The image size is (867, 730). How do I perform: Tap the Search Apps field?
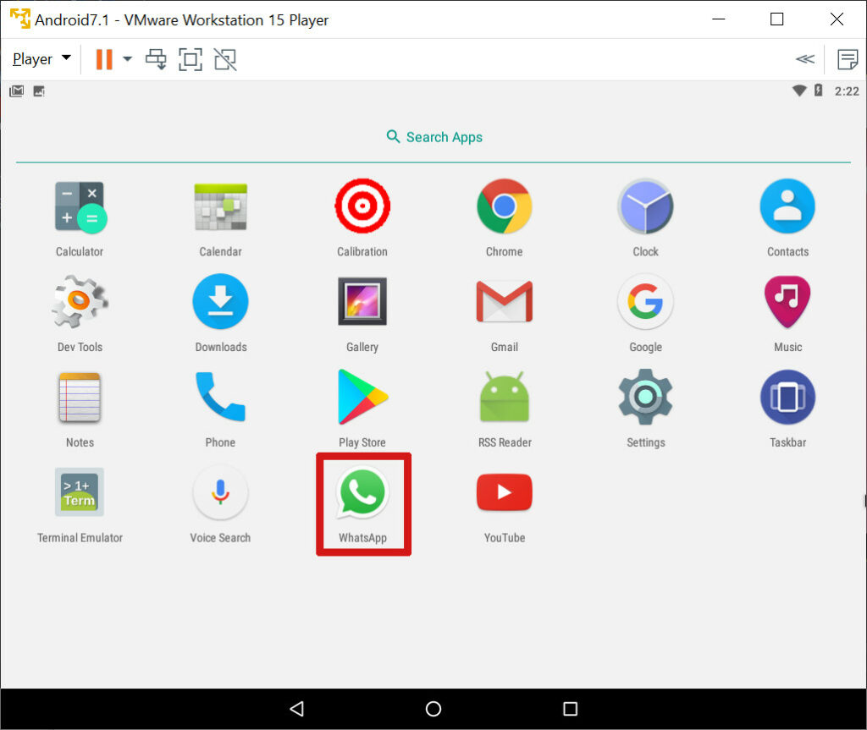(434, 137)
